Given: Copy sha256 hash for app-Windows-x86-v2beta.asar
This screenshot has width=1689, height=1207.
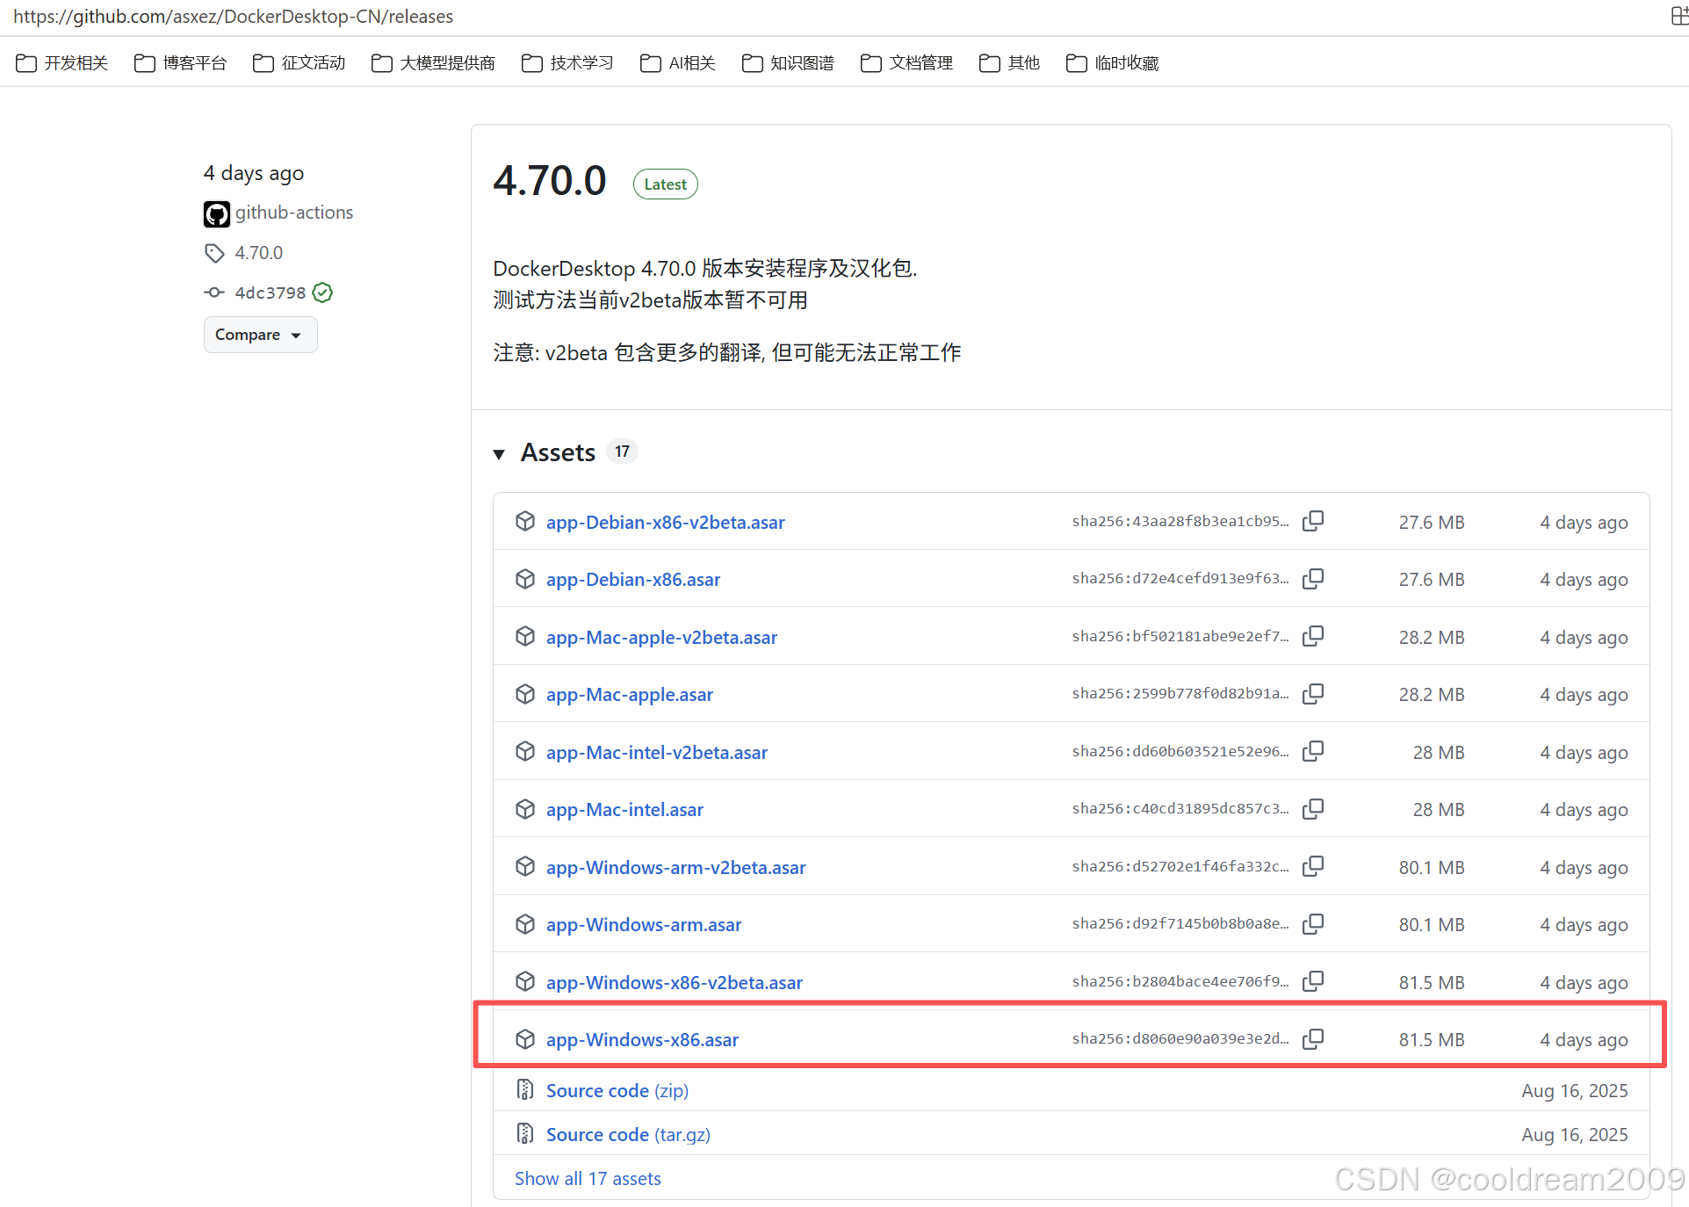Looking at the screenshot, I should (x=1313, y=981).
